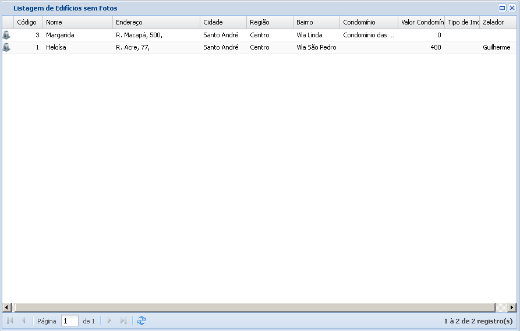The height and width of the screenshot is (331, 520).
Task: Go to the previous page
Action: (23, 321)
